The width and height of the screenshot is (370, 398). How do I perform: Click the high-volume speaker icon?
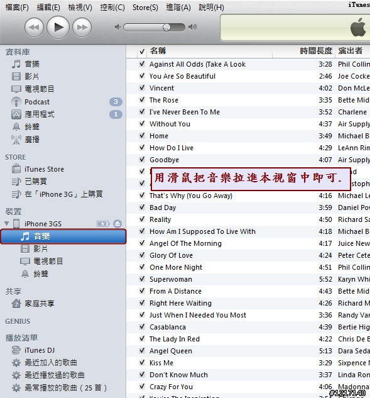(x=192, y=27)
